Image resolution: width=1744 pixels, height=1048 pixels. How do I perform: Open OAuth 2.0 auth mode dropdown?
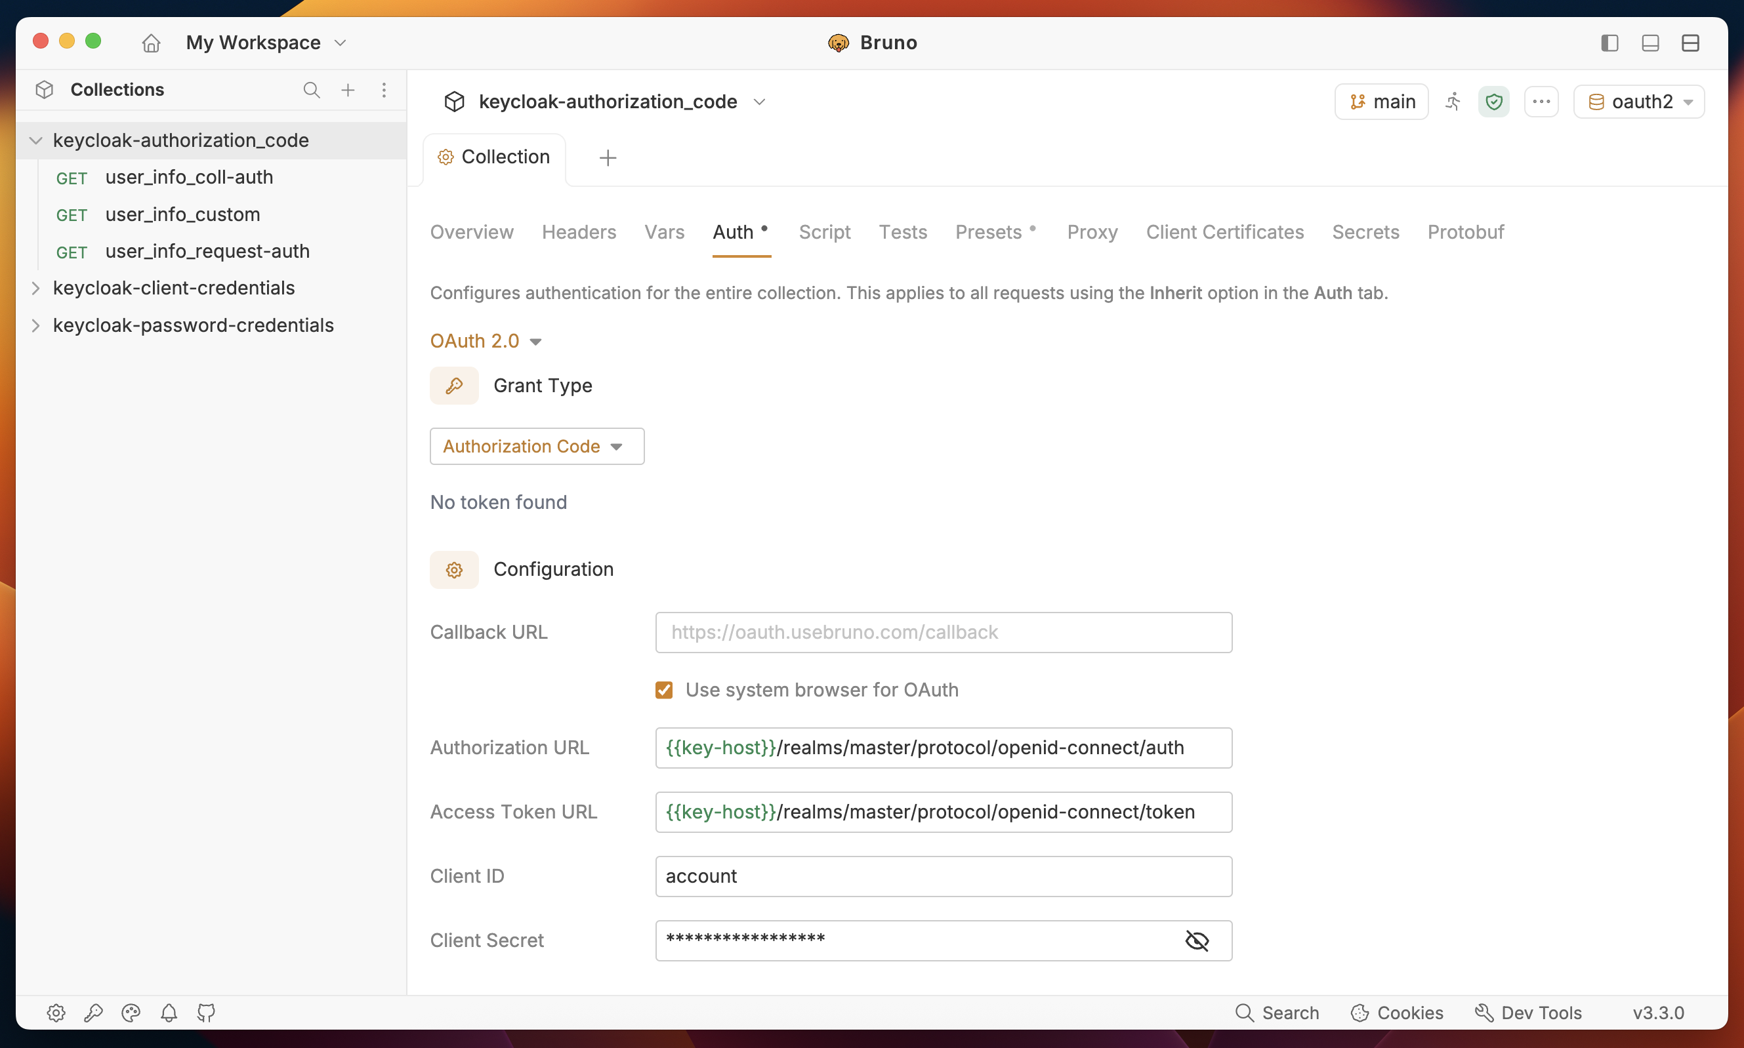pyautogui.click(x=486, y=341)
